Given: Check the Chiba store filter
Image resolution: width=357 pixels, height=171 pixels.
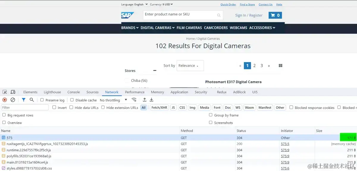Looking at the screenshot, I should pos(127,81).
